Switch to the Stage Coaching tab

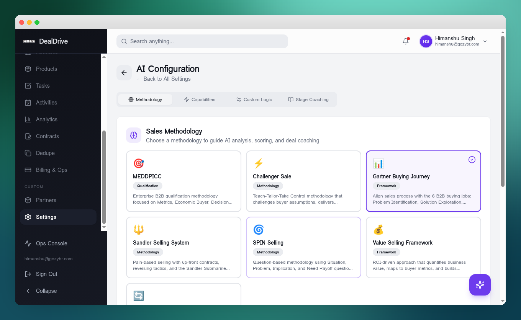pos(308,100)
